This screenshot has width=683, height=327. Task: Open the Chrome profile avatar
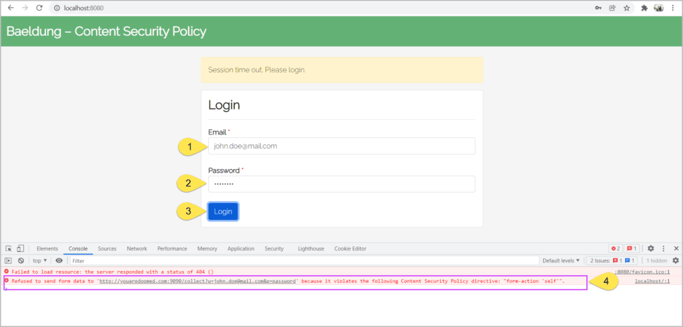click(x=658, y=8)
